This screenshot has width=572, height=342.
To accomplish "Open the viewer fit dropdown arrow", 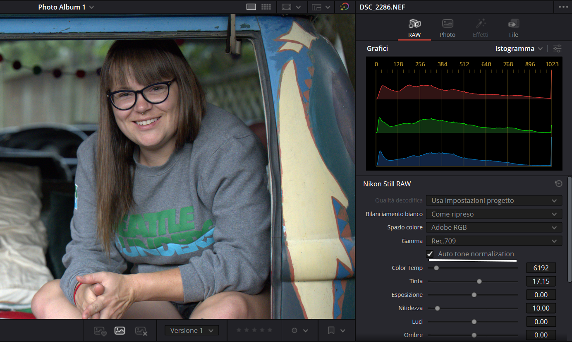I will click(298, 7).
